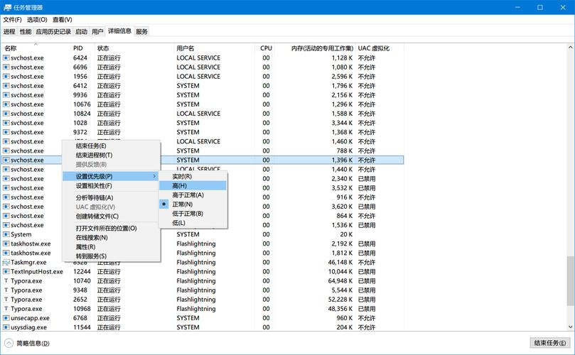The image size is (575, 355).
Task: Click the Typora.exe icon with PID 10740
Action: click(x=6, y=281)
